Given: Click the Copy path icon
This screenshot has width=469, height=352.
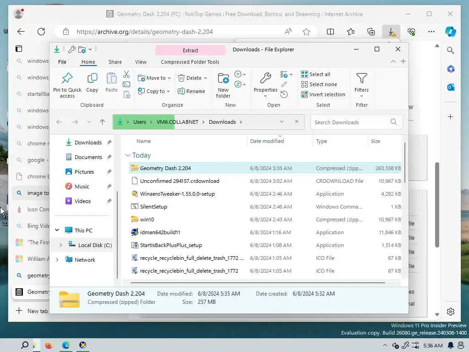Looking at the screenshot, I should [126, 84].
